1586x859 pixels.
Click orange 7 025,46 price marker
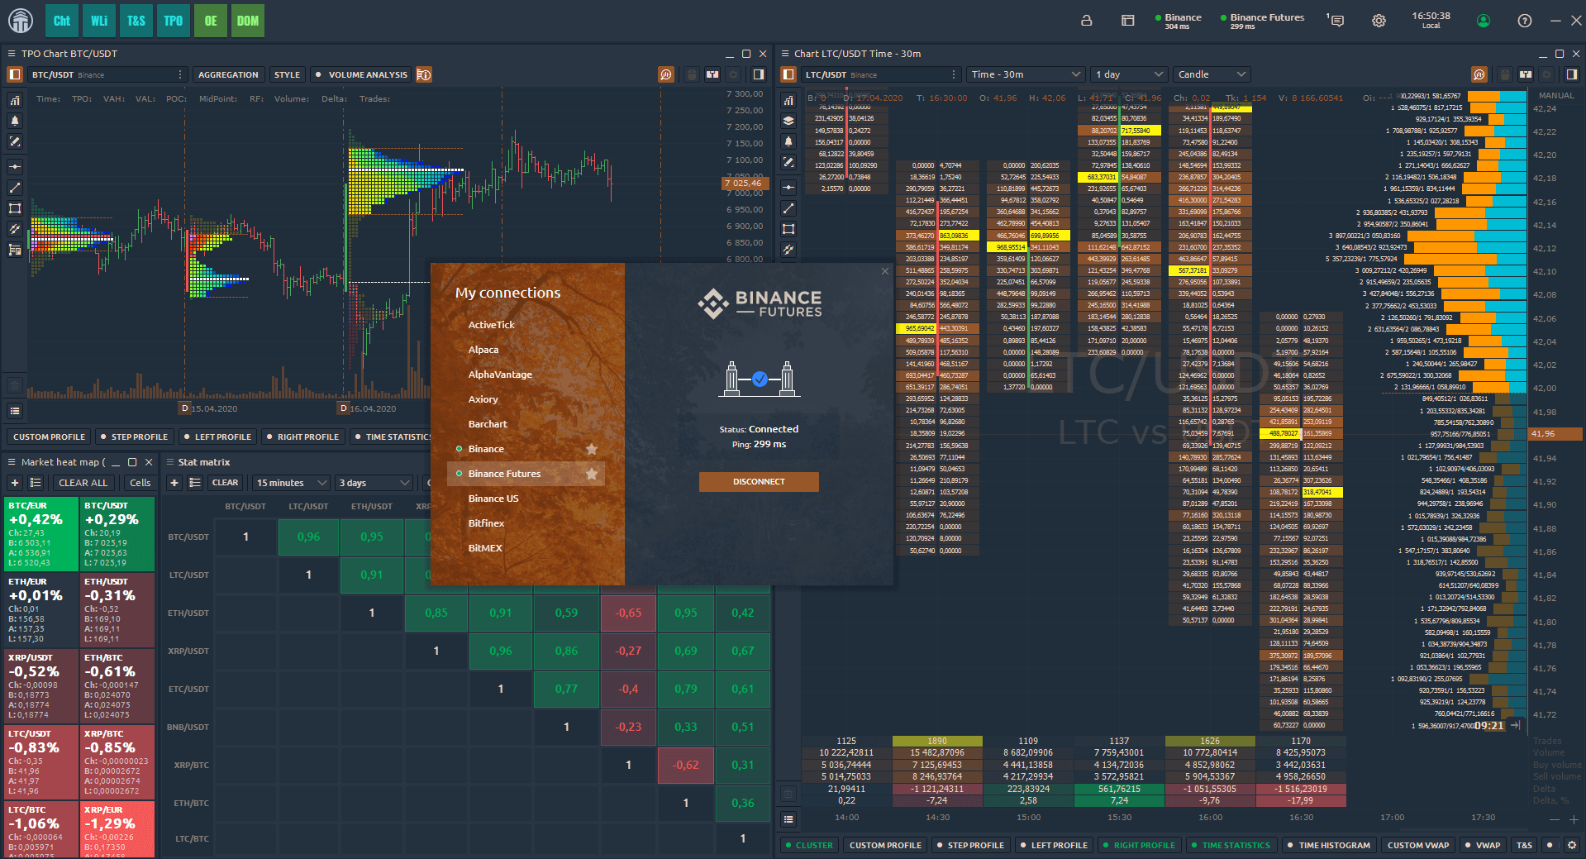[x=745, y=184]
